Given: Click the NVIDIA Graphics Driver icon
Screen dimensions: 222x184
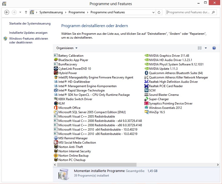Looking at the screenshot, I should click(146, 55).
